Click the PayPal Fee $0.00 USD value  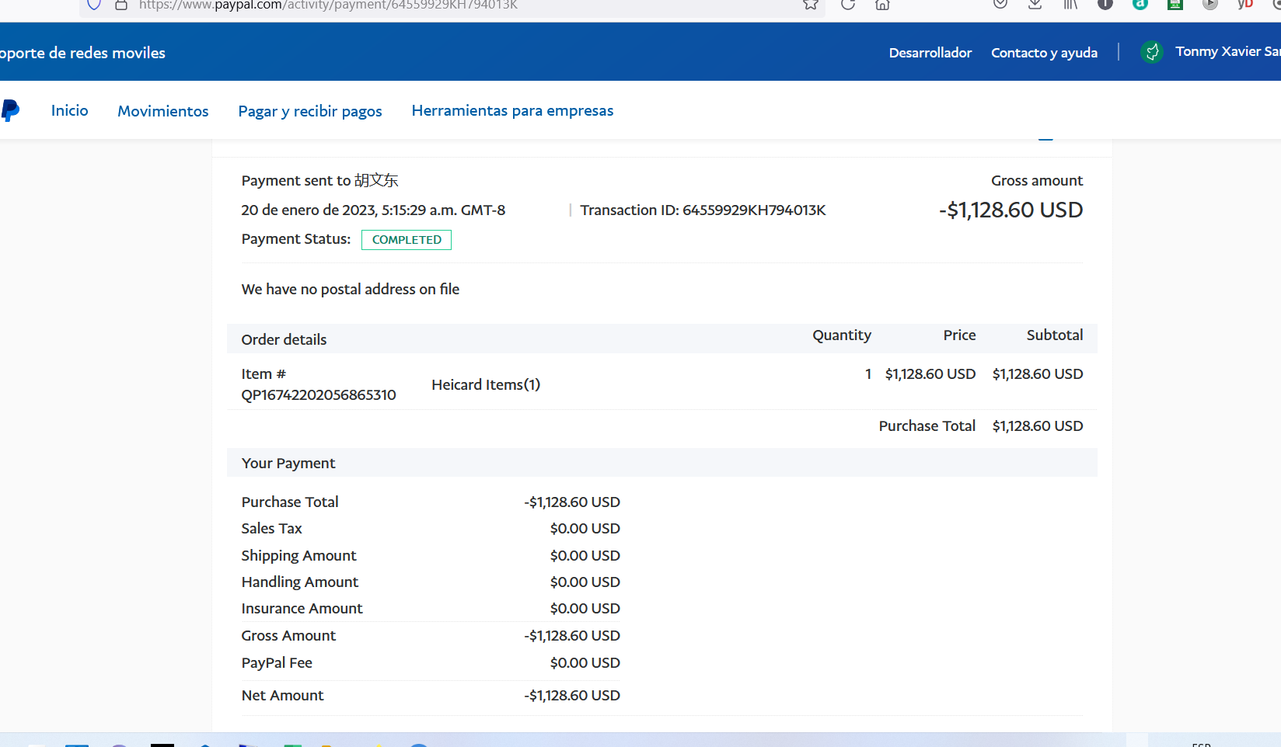click(585, 662)
